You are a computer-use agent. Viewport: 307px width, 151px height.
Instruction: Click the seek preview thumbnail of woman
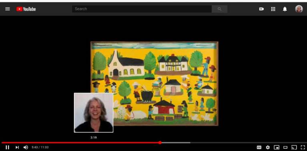(x=94, y=113)
